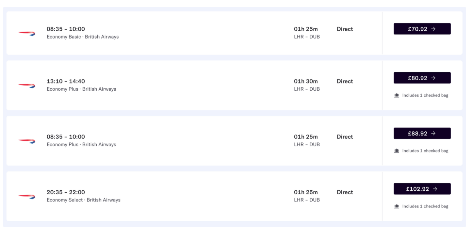Click "Economy Basic · British Airways" label
This screenshot has height=234, width=473.
tap(83, 37)
